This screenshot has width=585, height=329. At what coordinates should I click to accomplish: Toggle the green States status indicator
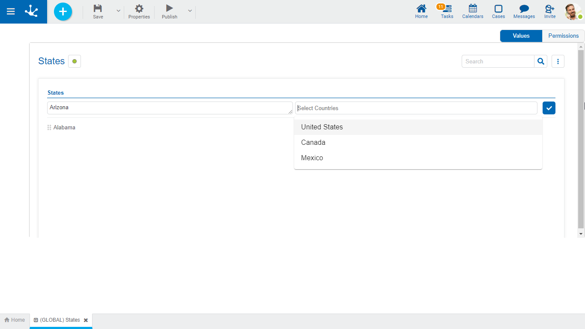click(x=75, y=61)
